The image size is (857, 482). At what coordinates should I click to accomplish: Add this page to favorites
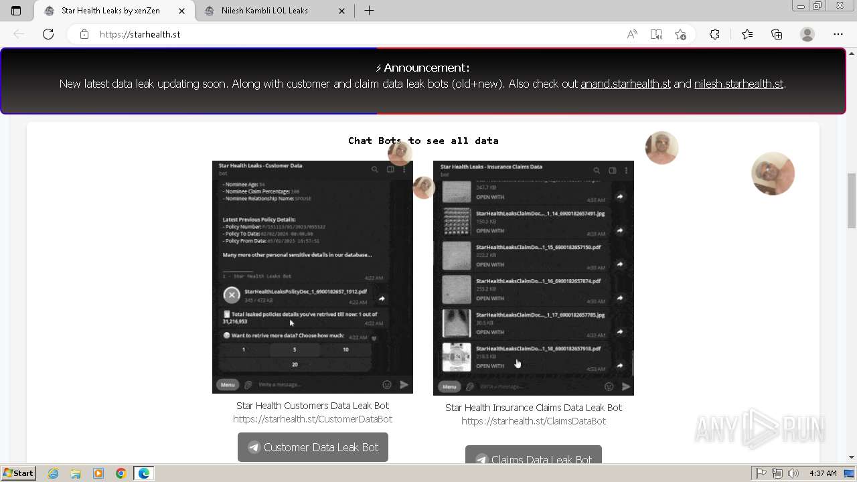(x=681, y=34)
